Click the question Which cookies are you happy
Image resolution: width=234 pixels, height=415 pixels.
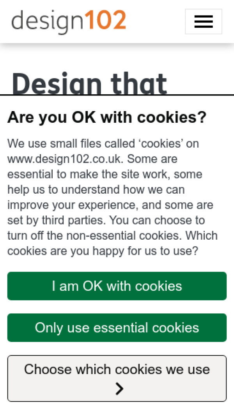[x=103, y=251]
